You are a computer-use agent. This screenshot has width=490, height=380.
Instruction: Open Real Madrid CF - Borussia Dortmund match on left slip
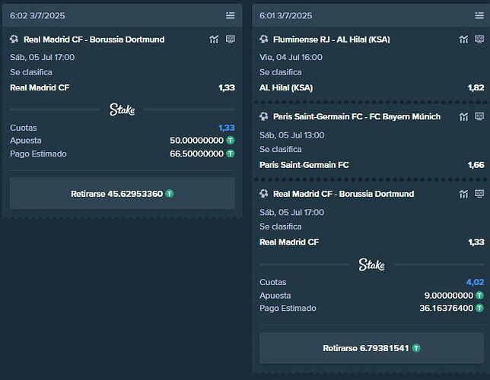(x=94, y=40)
